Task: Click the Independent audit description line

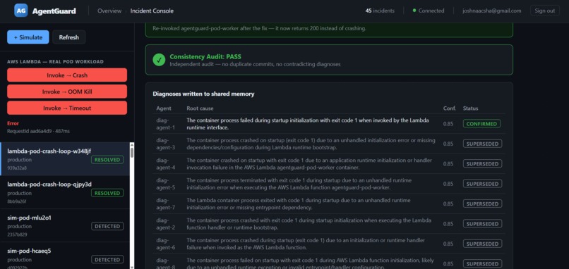Action: pos(255,64)
